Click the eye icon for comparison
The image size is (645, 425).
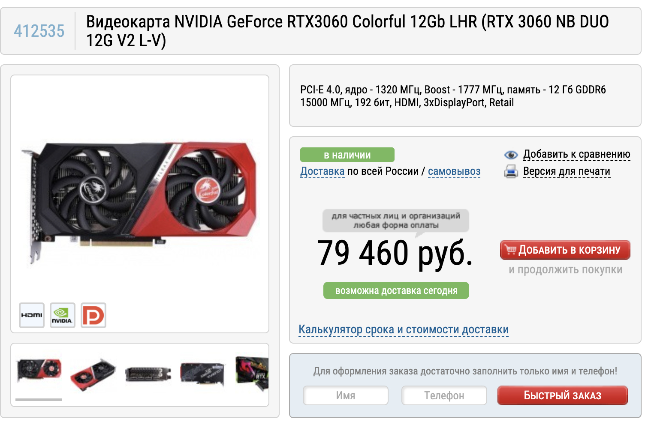511,155
